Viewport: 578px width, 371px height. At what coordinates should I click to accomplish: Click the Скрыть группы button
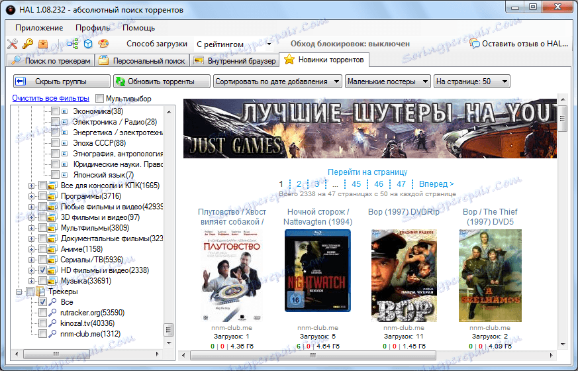62,81
